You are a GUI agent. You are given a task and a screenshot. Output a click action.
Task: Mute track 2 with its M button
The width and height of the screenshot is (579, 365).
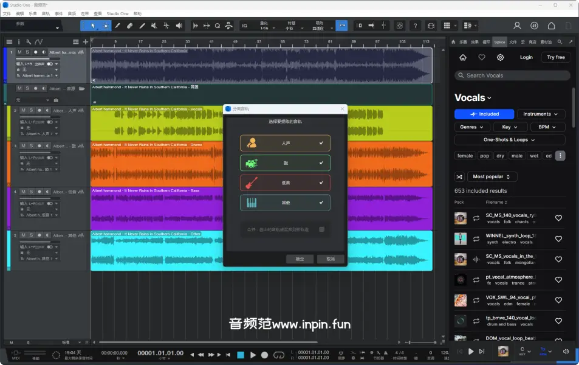point(22,110)
